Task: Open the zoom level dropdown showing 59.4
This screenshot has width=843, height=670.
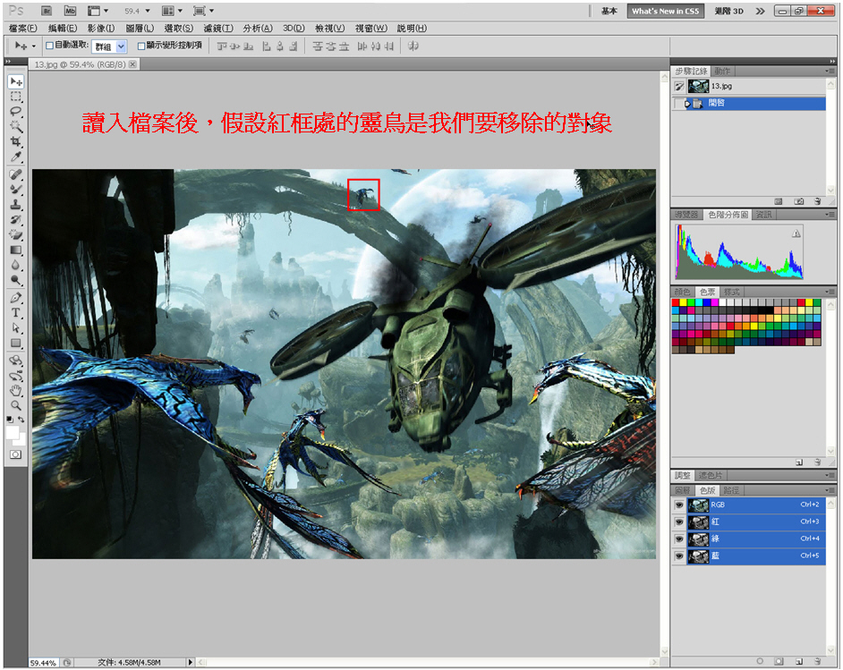Action: tap(148, 11)
